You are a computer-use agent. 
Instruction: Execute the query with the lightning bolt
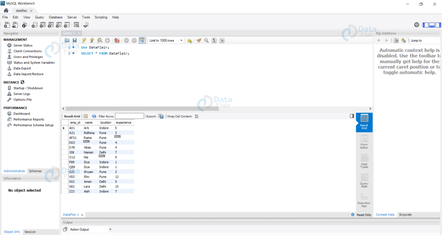[x=84, y=40]
